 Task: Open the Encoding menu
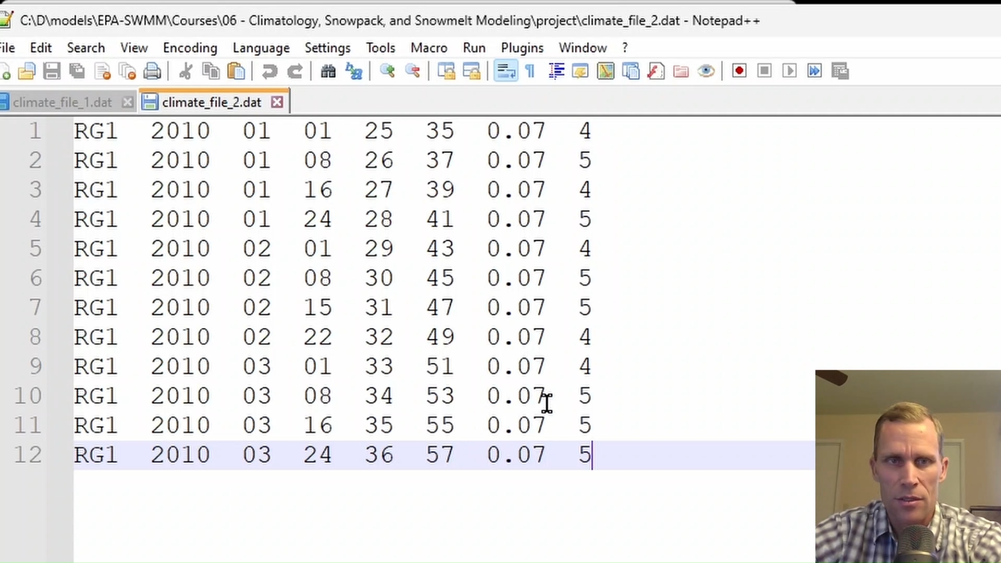(190, 48)
